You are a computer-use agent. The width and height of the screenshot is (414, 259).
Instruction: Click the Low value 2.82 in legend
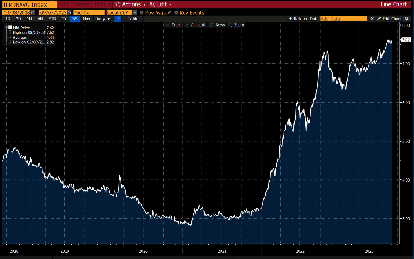click(x=50, y=42)
